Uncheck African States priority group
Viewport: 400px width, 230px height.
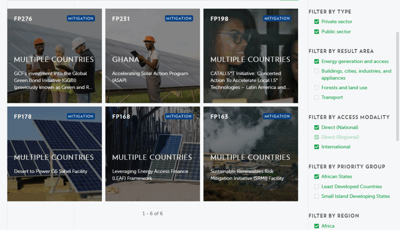pos(316,177)
